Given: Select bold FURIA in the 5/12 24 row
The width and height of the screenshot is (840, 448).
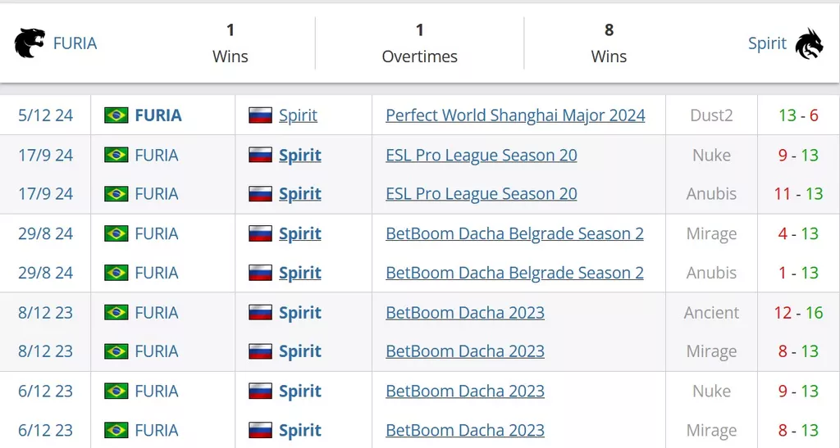Looking at the screenshot, I should click(158, 115).
